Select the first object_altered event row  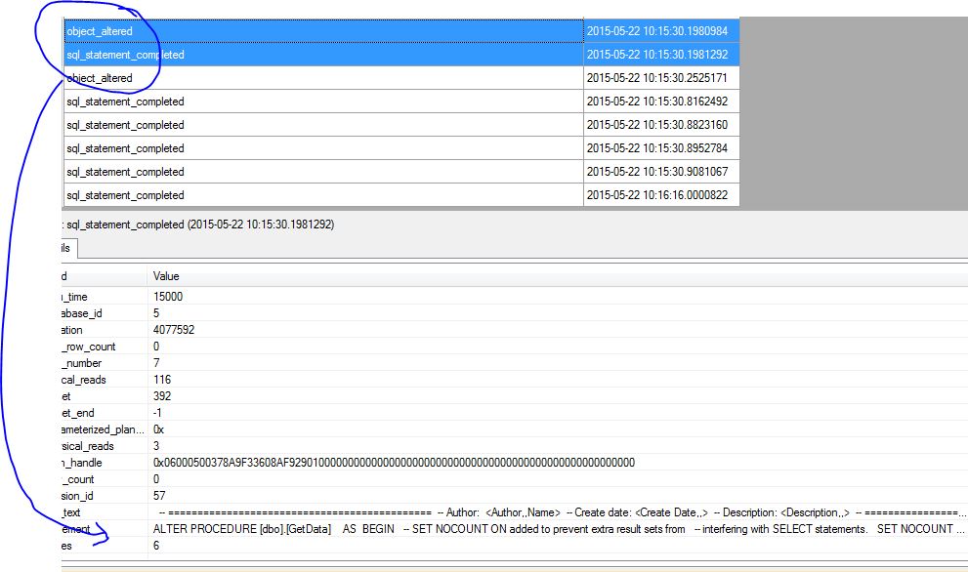pyautogui.click(x=322, y=31)
